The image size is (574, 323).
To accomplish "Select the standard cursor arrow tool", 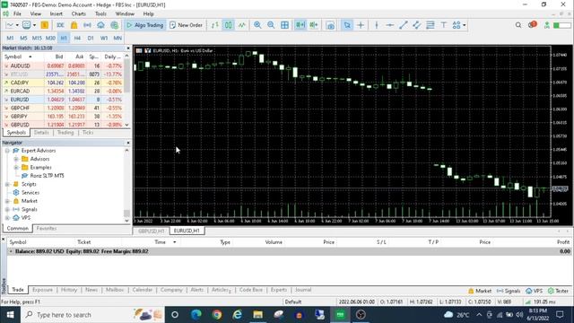I will click(347, 25).
